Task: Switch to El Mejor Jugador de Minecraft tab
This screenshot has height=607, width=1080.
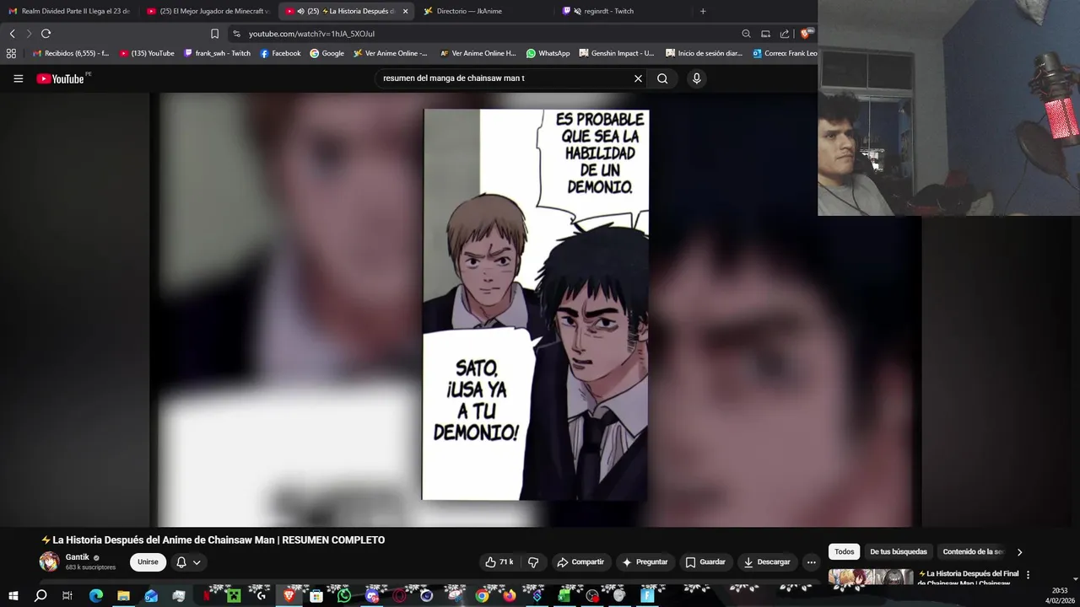Action: pos(207,11)
